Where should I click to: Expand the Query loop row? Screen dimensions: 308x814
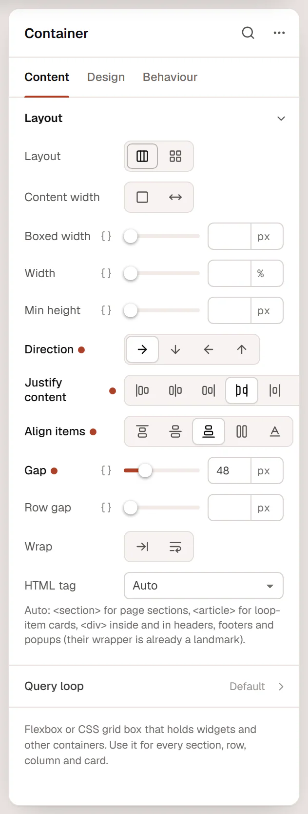pyautogui.click(x=154, y=686)
